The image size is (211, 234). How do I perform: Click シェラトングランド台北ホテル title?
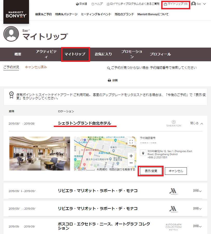click(x=85, y=123)
